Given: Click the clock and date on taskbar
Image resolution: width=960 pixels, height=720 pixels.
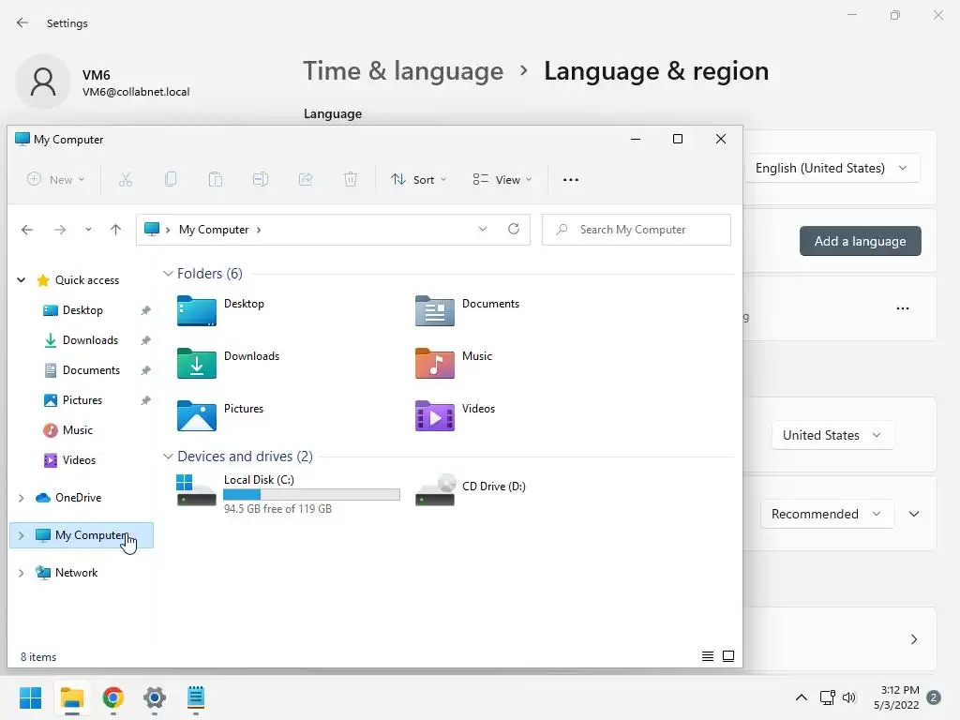Looking at the screenshot, I should pyautogui.click(x=898, y=697).
